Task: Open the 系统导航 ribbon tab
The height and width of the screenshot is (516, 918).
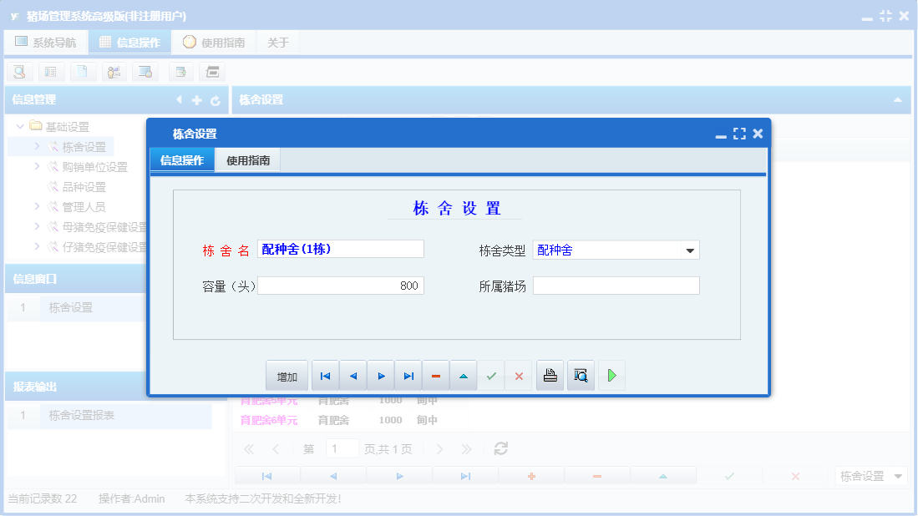Action: coord(47,41)
